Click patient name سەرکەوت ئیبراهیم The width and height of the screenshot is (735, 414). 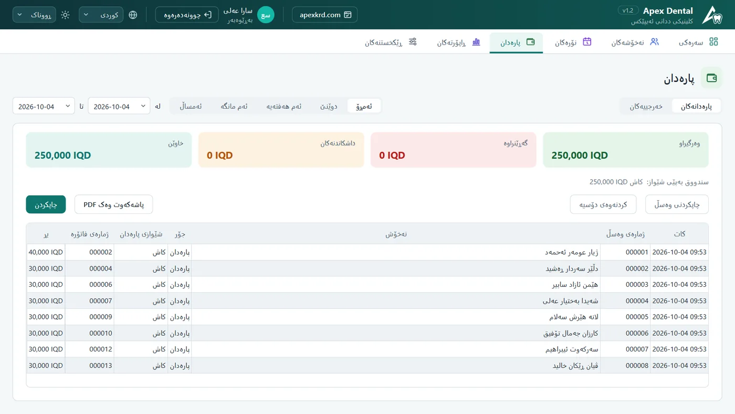click(x=572, y=349)
